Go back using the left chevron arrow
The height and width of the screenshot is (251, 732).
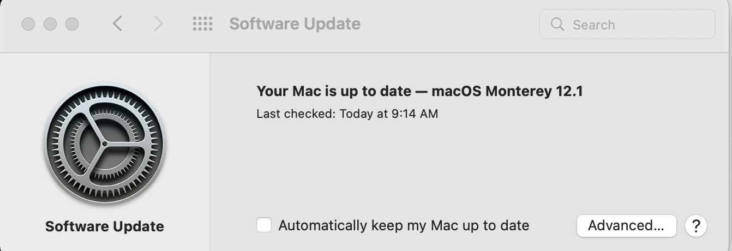click(117, 23)
